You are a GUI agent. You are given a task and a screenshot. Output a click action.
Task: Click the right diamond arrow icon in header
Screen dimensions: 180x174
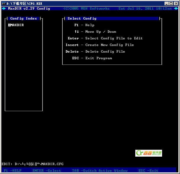(176, 9)
